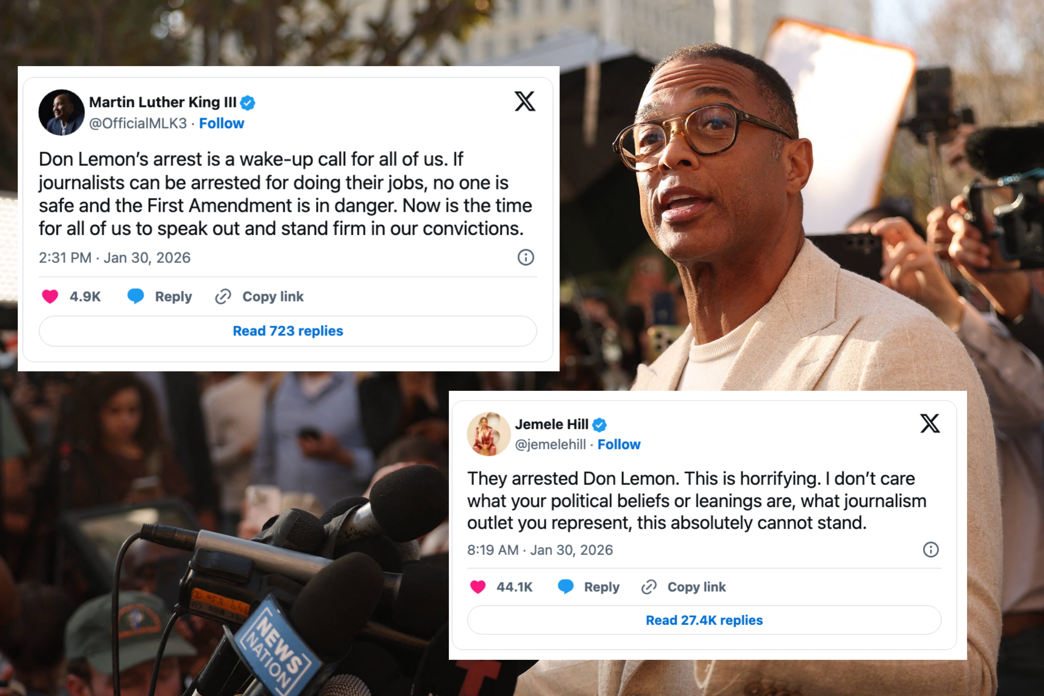This screenshot has height=696, width=1044.
Task: Click chain link icon on MLK III tweet
Action: point(223,296)
